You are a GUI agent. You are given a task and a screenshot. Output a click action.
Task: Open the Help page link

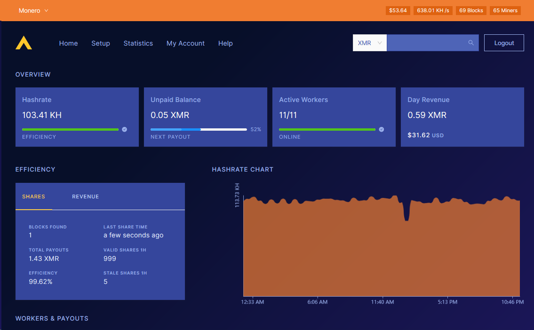coord(225,43)
